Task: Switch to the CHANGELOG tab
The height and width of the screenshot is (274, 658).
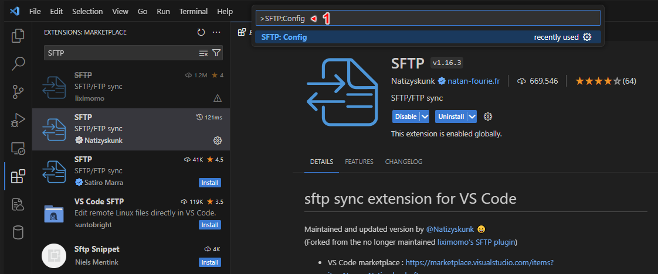Action: click(403, 162)
